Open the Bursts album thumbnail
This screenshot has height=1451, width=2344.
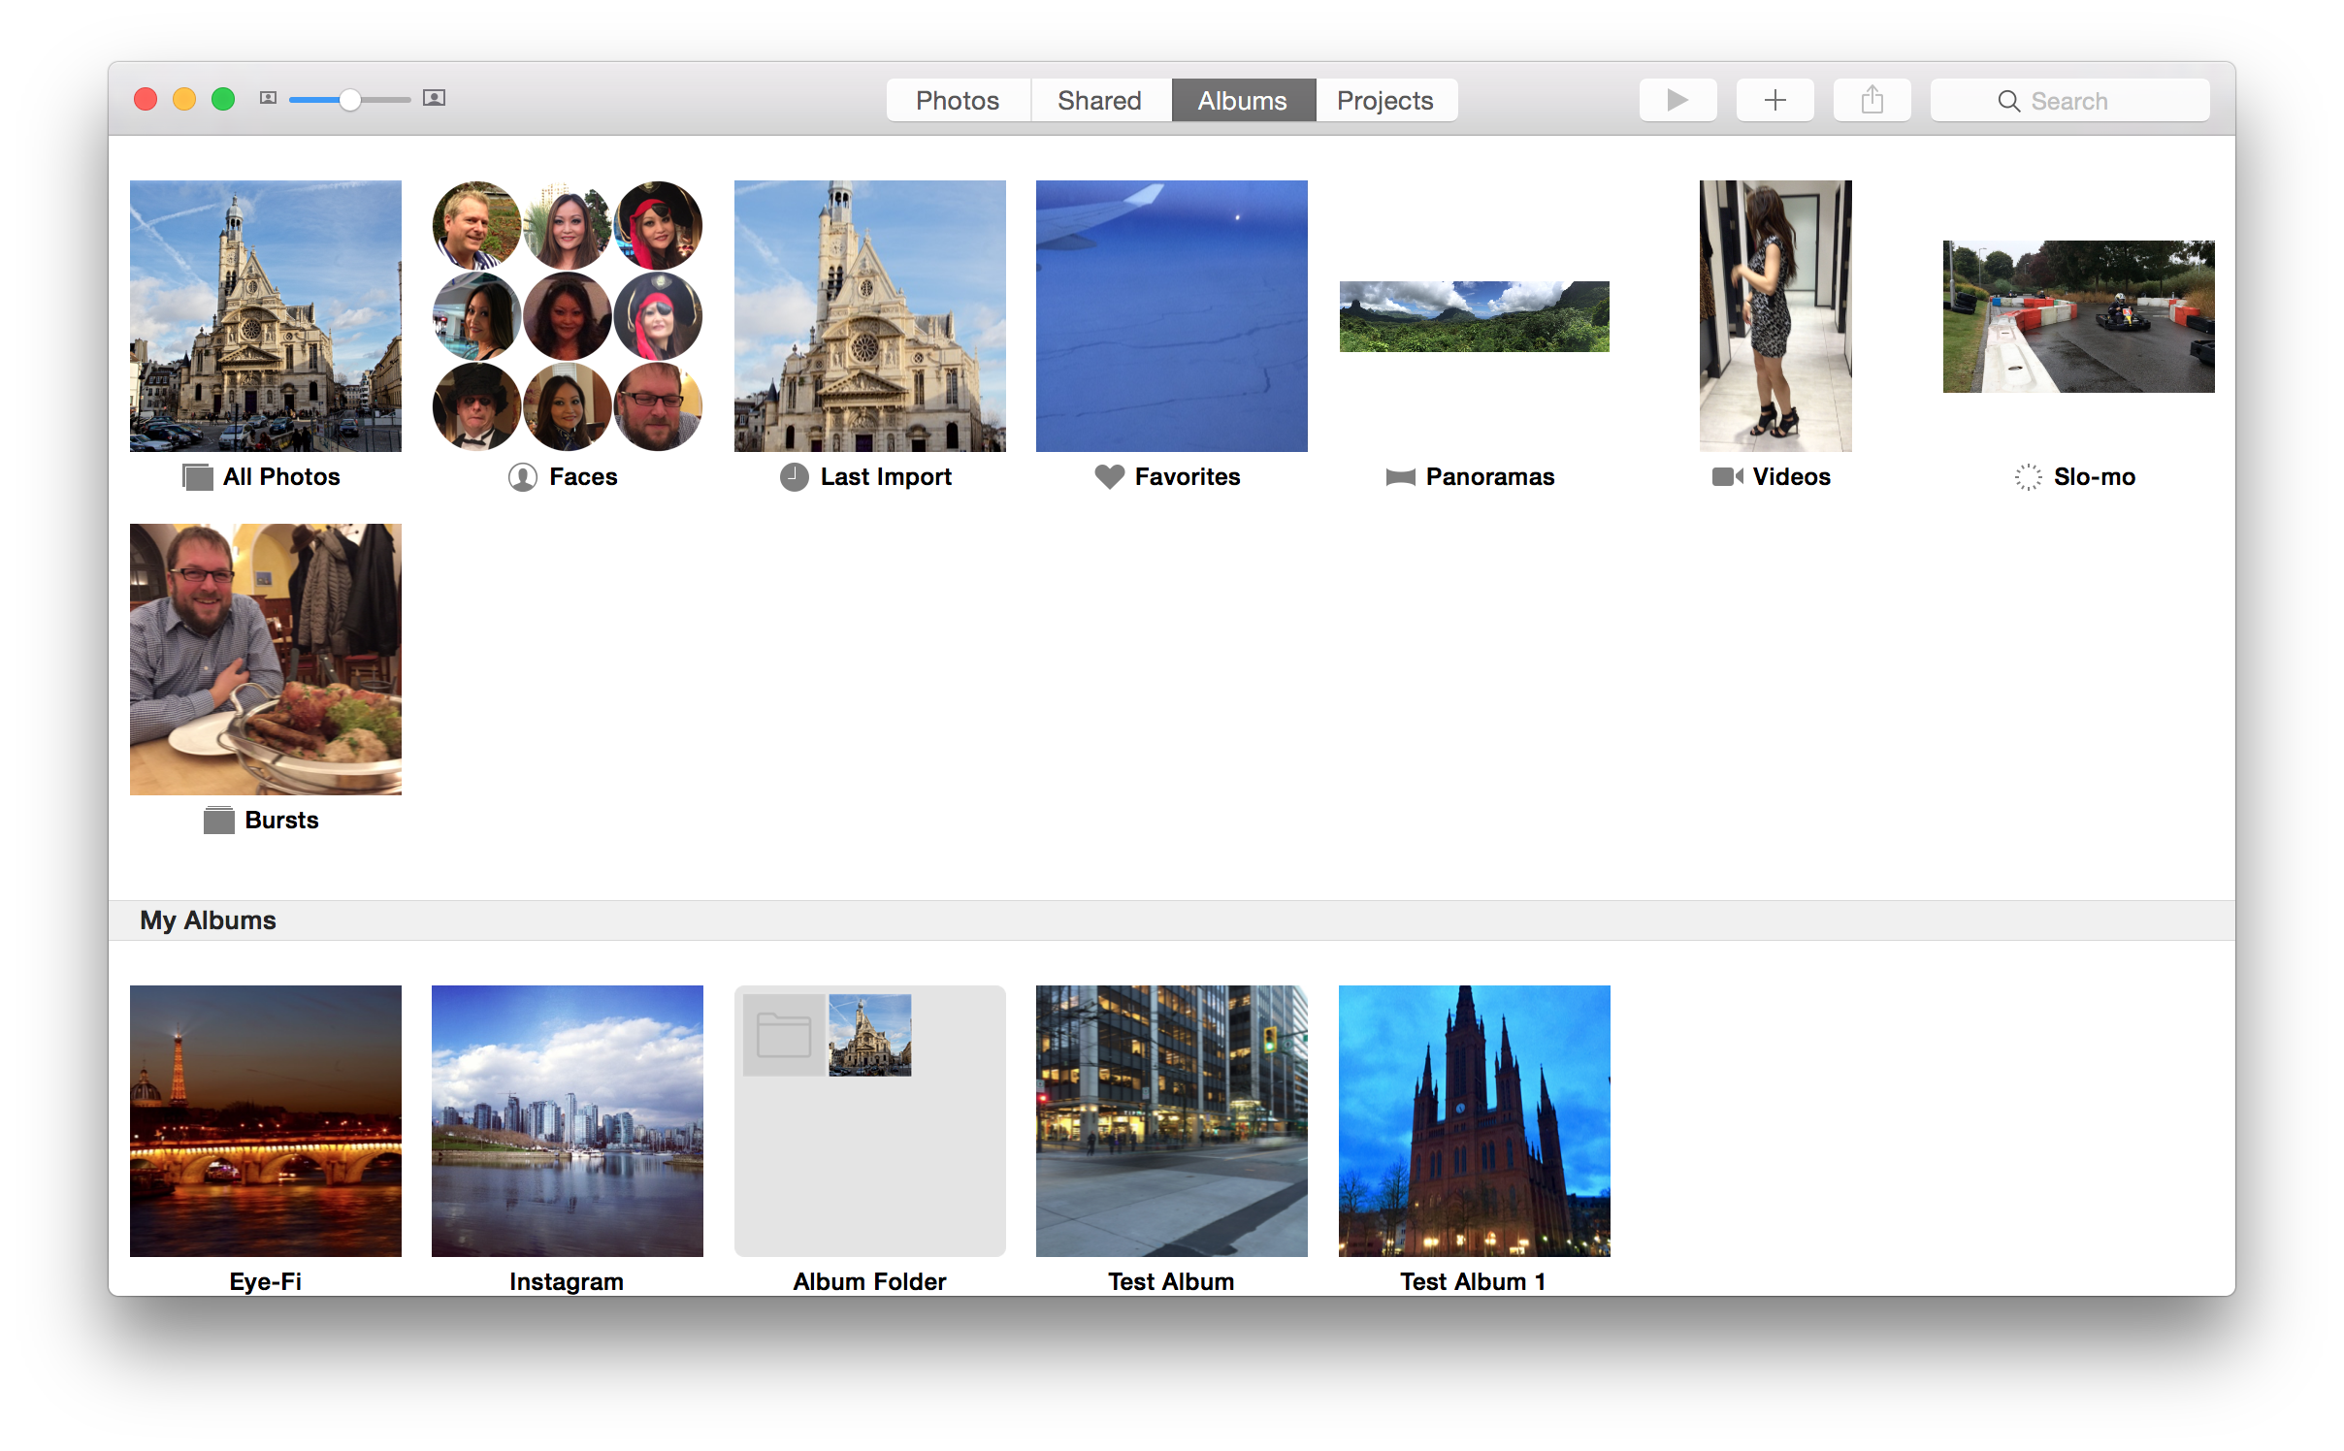click(x=266, y=660)
